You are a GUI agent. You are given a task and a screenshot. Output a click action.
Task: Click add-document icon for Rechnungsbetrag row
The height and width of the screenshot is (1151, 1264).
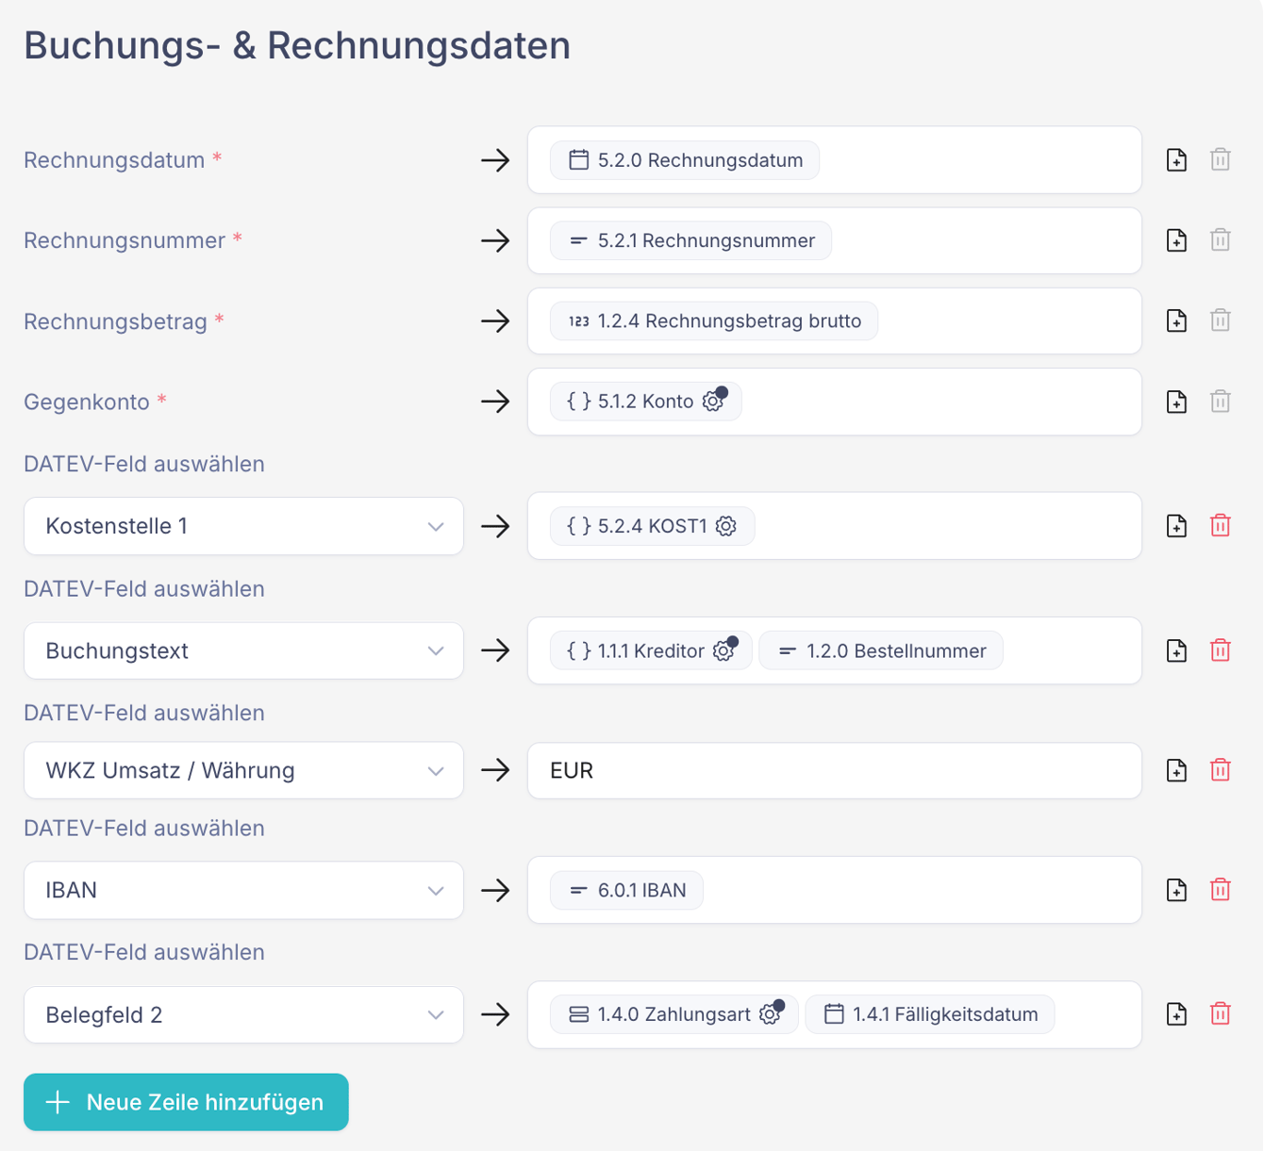pyautogui.click(x=1176, y=321)
